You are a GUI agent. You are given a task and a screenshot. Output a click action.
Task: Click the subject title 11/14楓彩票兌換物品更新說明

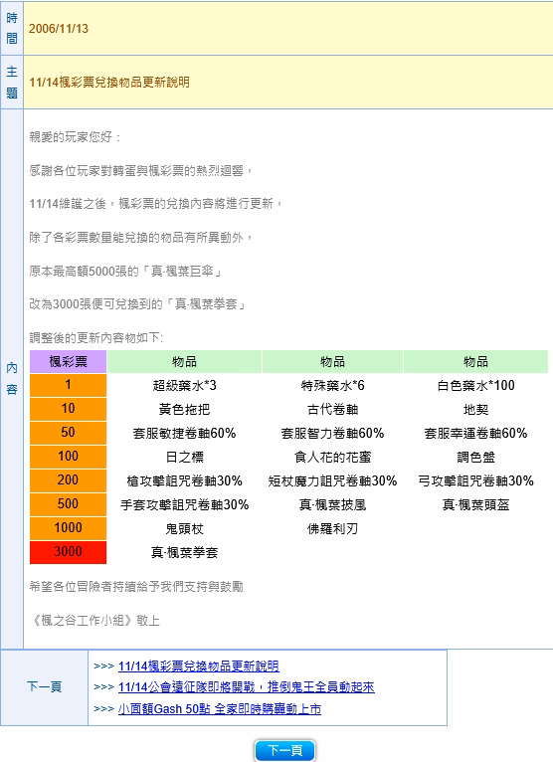tap(109, 83)
